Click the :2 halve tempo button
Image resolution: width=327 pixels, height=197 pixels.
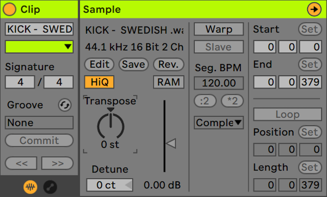pyautogui.click(x=205, y=101)
